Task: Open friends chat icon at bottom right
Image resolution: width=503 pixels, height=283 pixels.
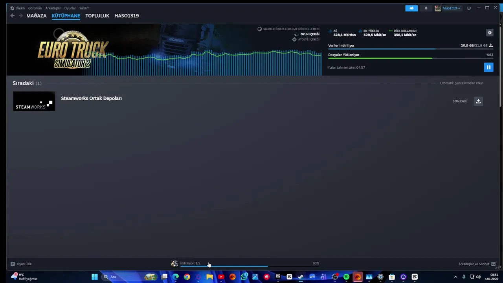Action: coord(493,264)
